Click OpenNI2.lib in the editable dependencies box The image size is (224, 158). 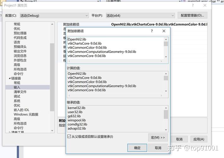(x=77, y=39)
